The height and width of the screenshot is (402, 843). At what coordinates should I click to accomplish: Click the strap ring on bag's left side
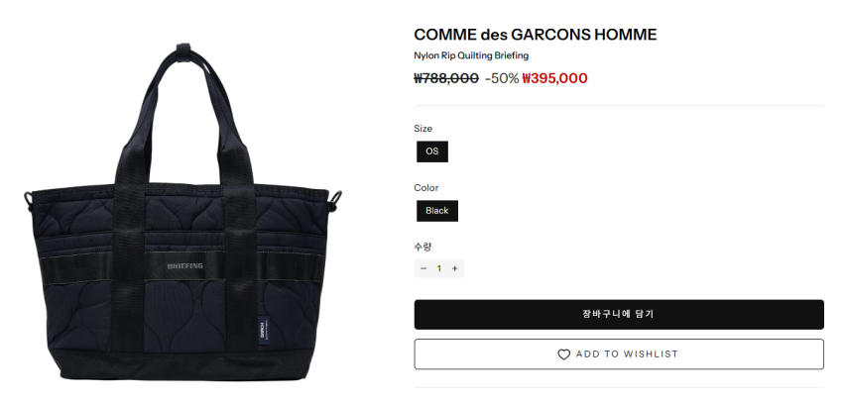(28, 202)
